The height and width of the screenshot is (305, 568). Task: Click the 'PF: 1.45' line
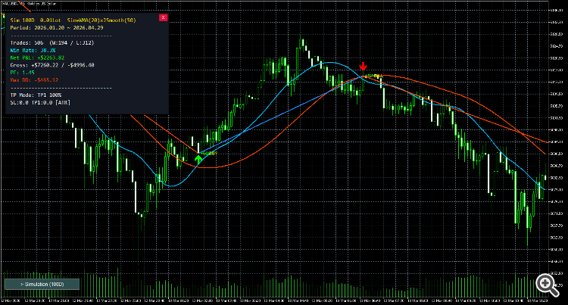click(x=23, y=73)
